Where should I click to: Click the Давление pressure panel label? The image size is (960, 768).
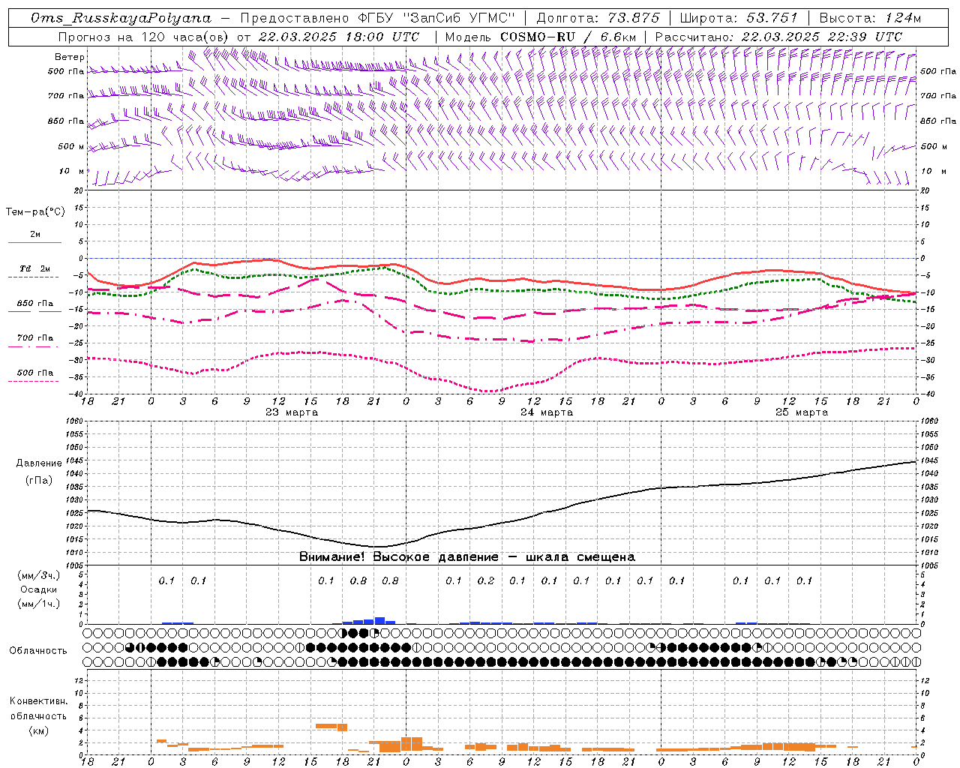(x=39, y=463)
